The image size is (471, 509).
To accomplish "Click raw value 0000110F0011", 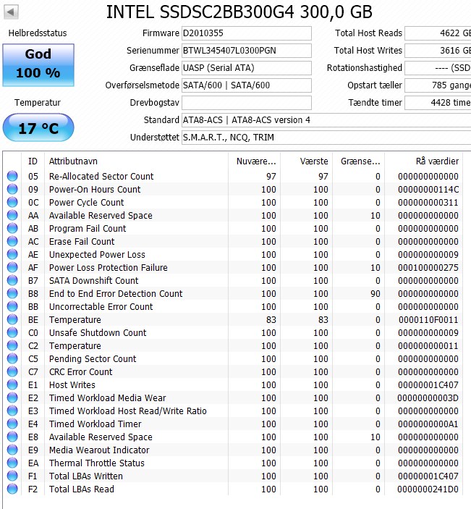I will 428,320.
